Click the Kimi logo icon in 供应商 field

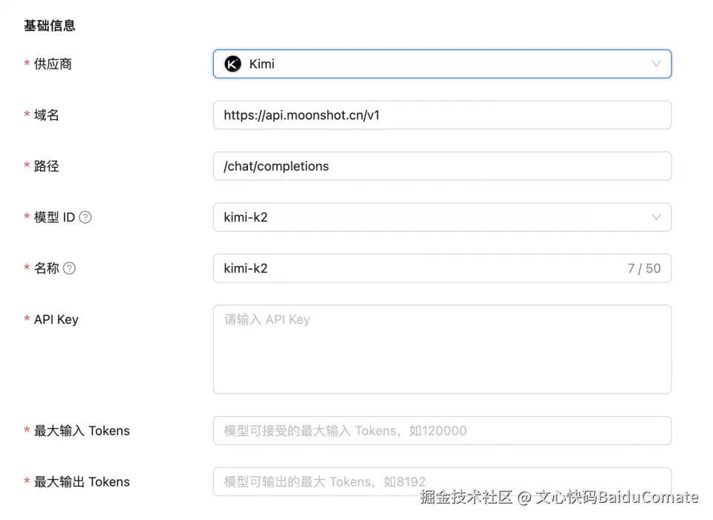tap(232, 64)
